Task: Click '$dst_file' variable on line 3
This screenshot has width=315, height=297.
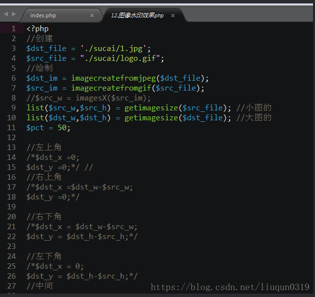Action: click(47, 49)
